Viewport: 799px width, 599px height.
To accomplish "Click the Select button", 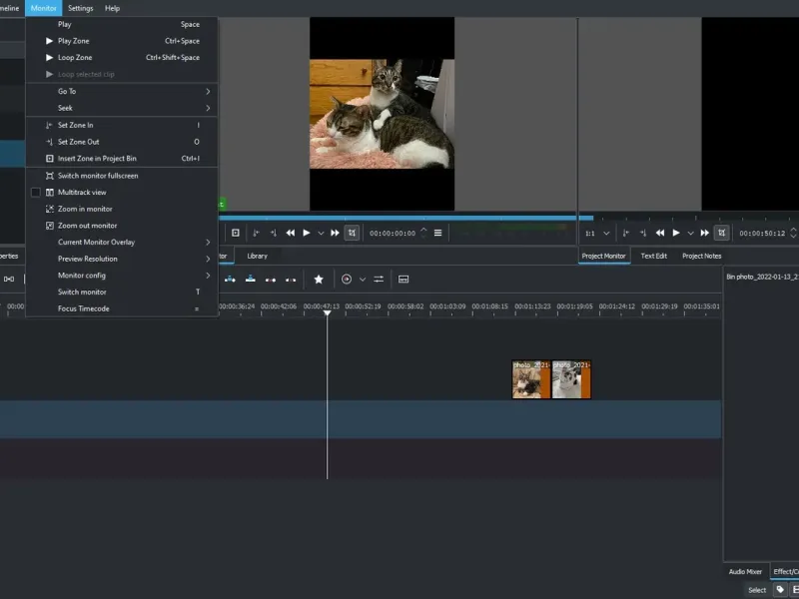I will coord(757,590).
